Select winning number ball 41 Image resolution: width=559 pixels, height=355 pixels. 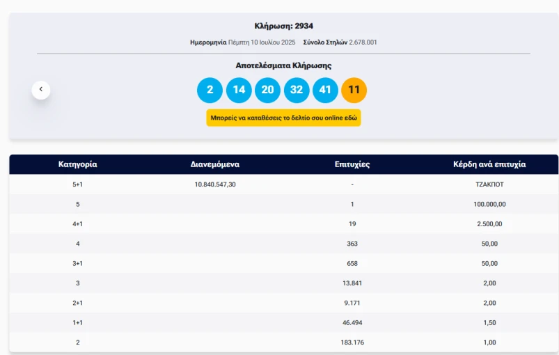click(325, 90)
